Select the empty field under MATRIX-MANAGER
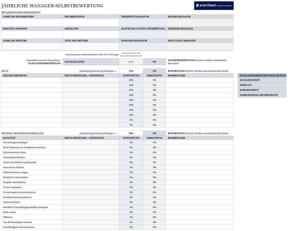This screenshot has width=288, height=231. coord(200,23)
